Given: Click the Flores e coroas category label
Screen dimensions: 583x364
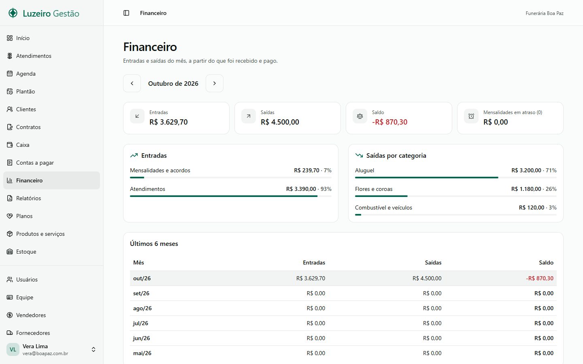Looking at the screenshot, I should click(x=374, y=189).
